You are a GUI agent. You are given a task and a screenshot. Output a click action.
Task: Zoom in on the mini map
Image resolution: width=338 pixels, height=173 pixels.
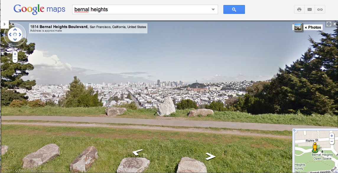tap(332, 136)
